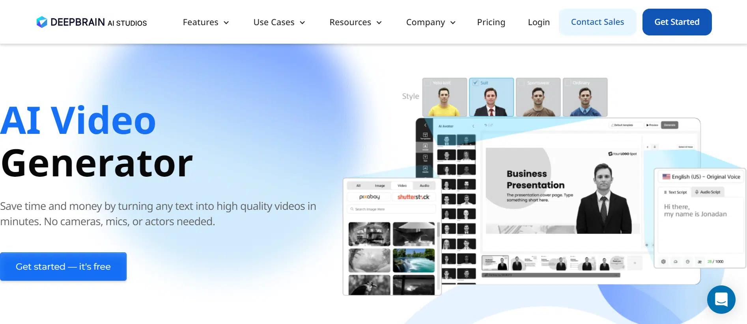Select the Text Script tab

tap(675, 192)
